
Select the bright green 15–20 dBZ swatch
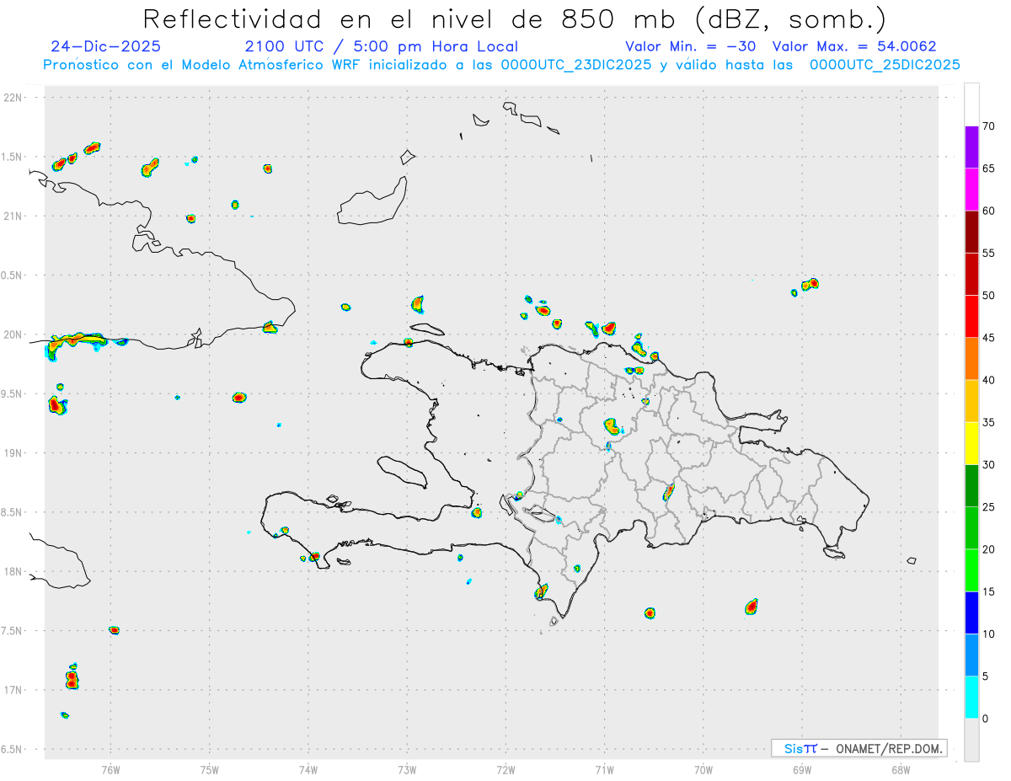pos(971,570)
